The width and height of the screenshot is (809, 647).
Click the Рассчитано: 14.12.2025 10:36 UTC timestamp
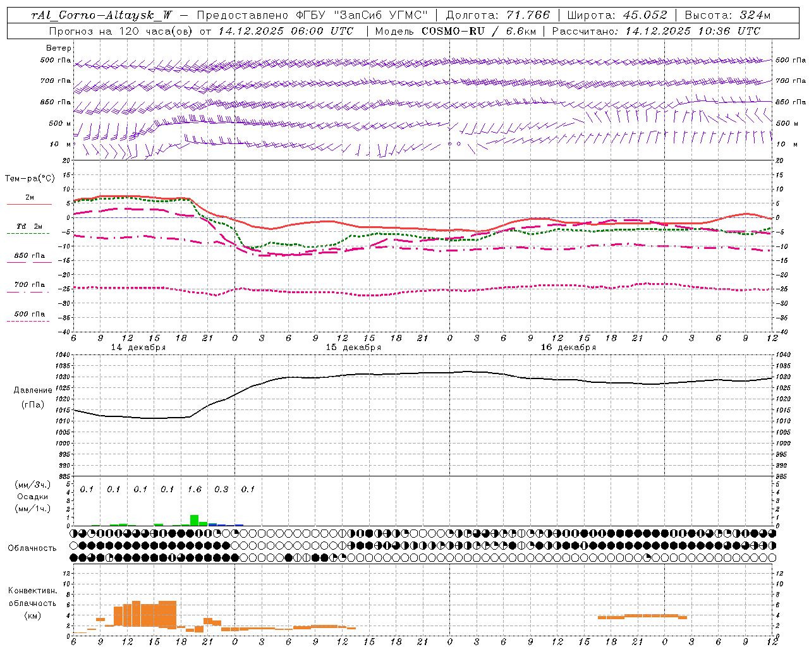tap(656, 31)
